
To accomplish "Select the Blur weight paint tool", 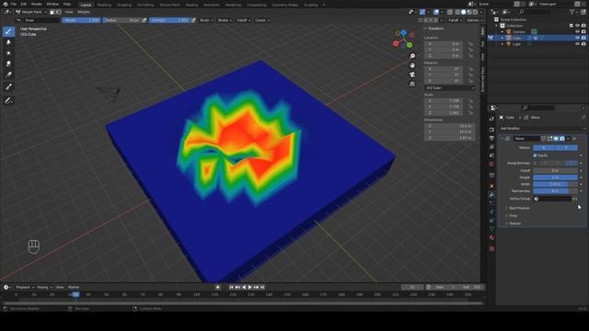I will tap(8, 42).
